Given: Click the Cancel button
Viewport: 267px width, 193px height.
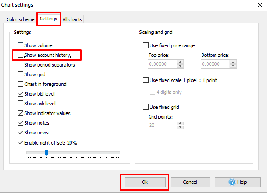Looking at the screenshot, I should [x=190, y=182].
